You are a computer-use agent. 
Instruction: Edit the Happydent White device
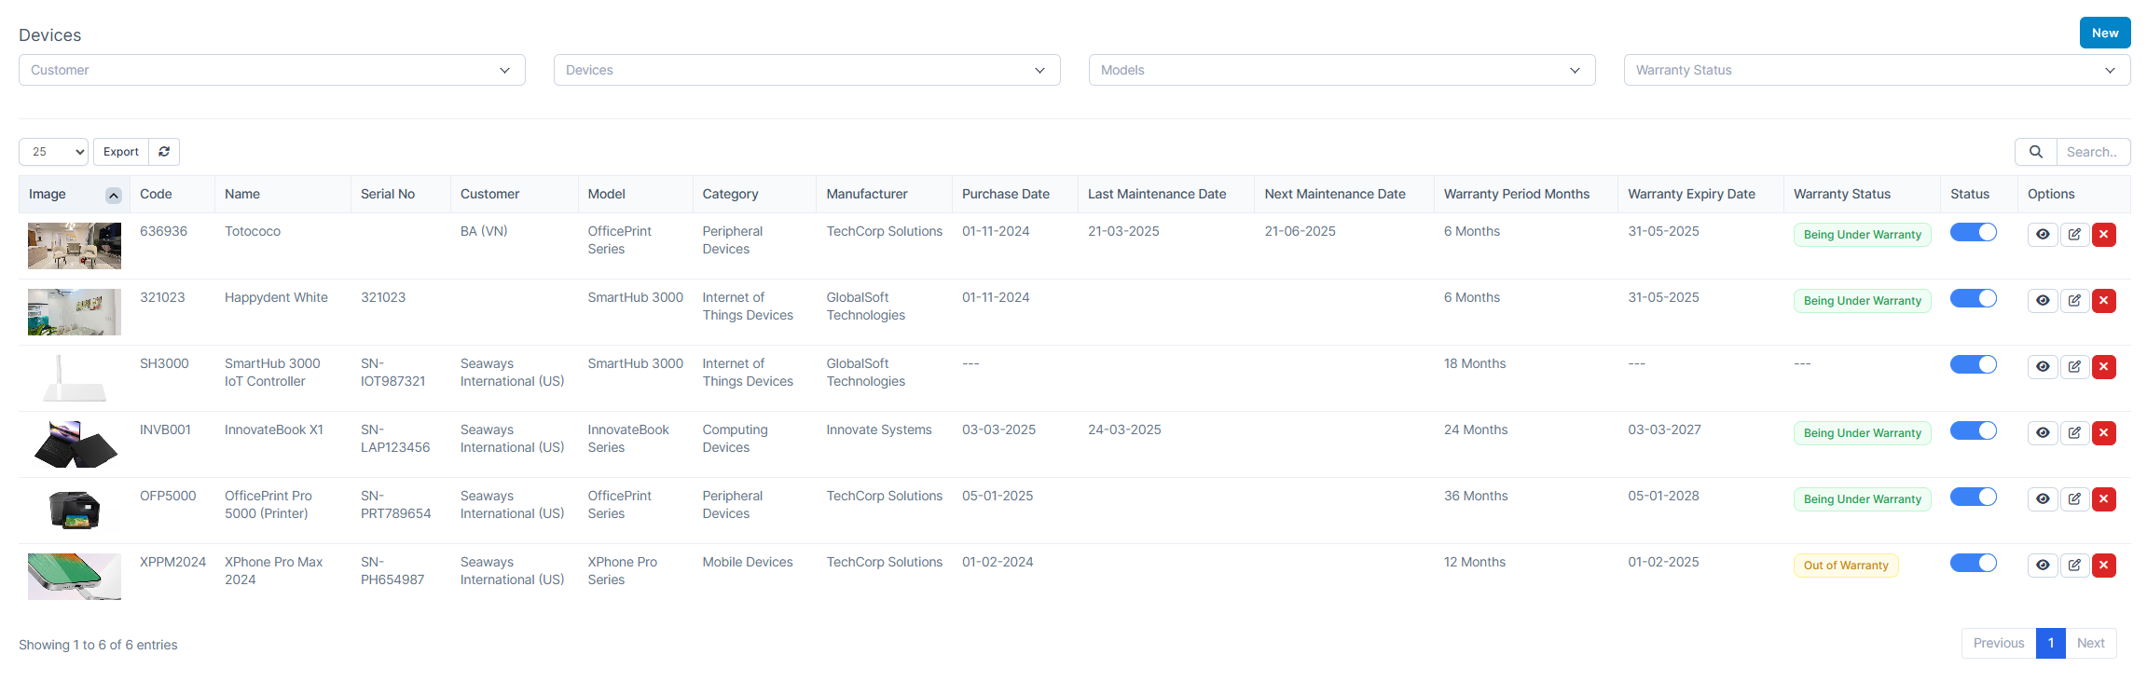(2074, 301)
